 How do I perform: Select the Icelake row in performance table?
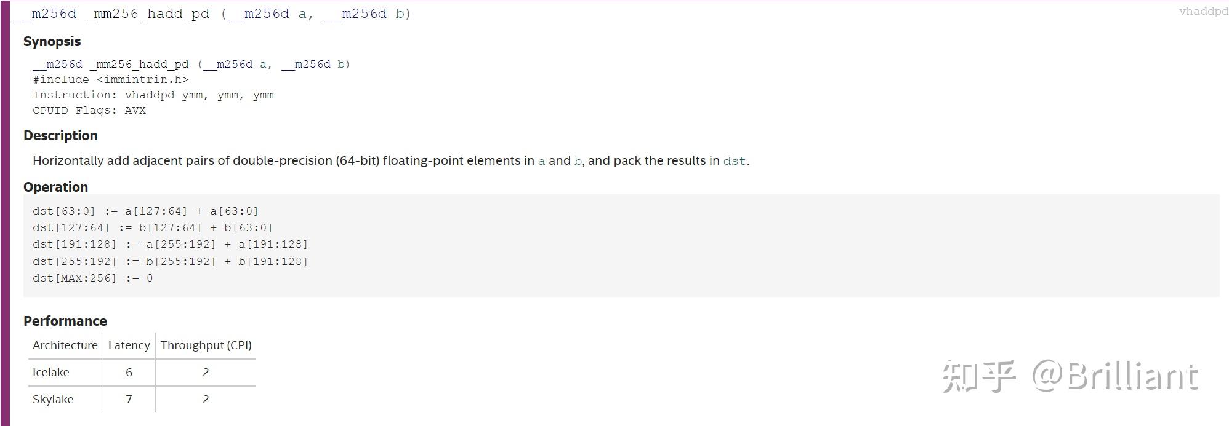pos(51,373)
